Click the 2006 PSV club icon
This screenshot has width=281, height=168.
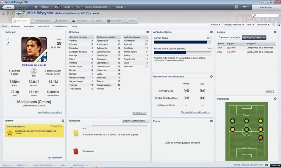229,52
